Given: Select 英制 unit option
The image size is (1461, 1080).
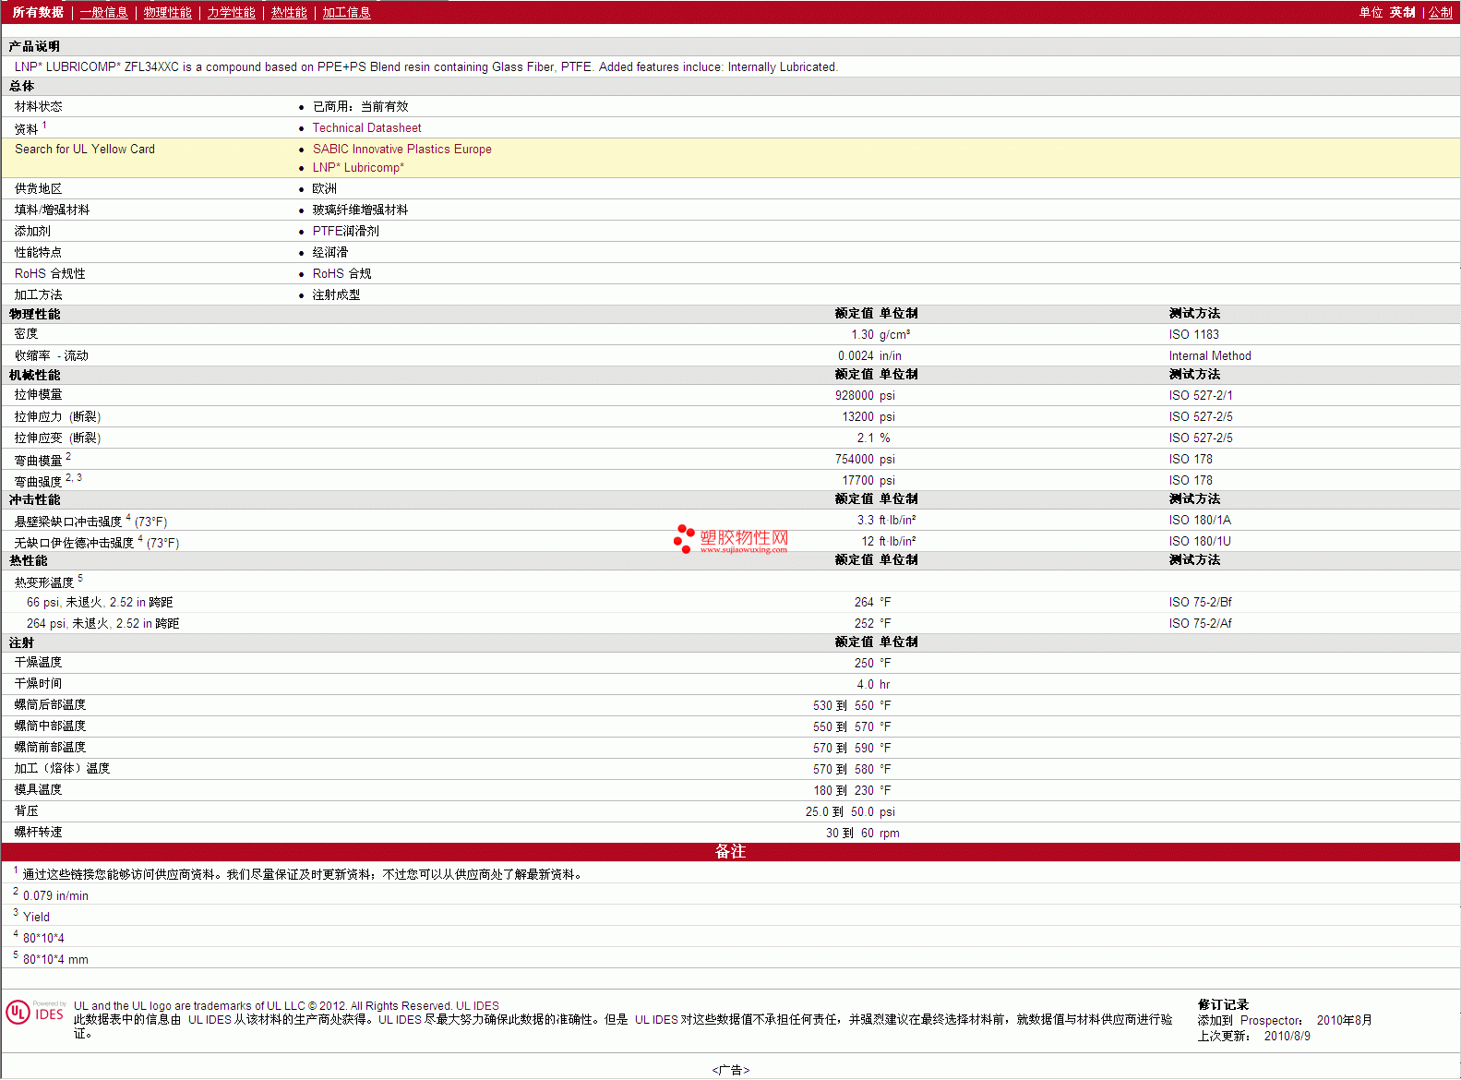Looking at the screenshot, I should [x=1402, y=12].
